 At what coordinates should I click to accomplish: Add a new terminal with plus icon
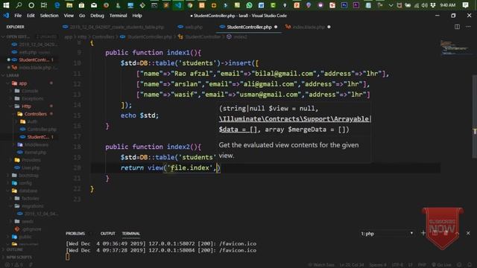click(423, 233)
